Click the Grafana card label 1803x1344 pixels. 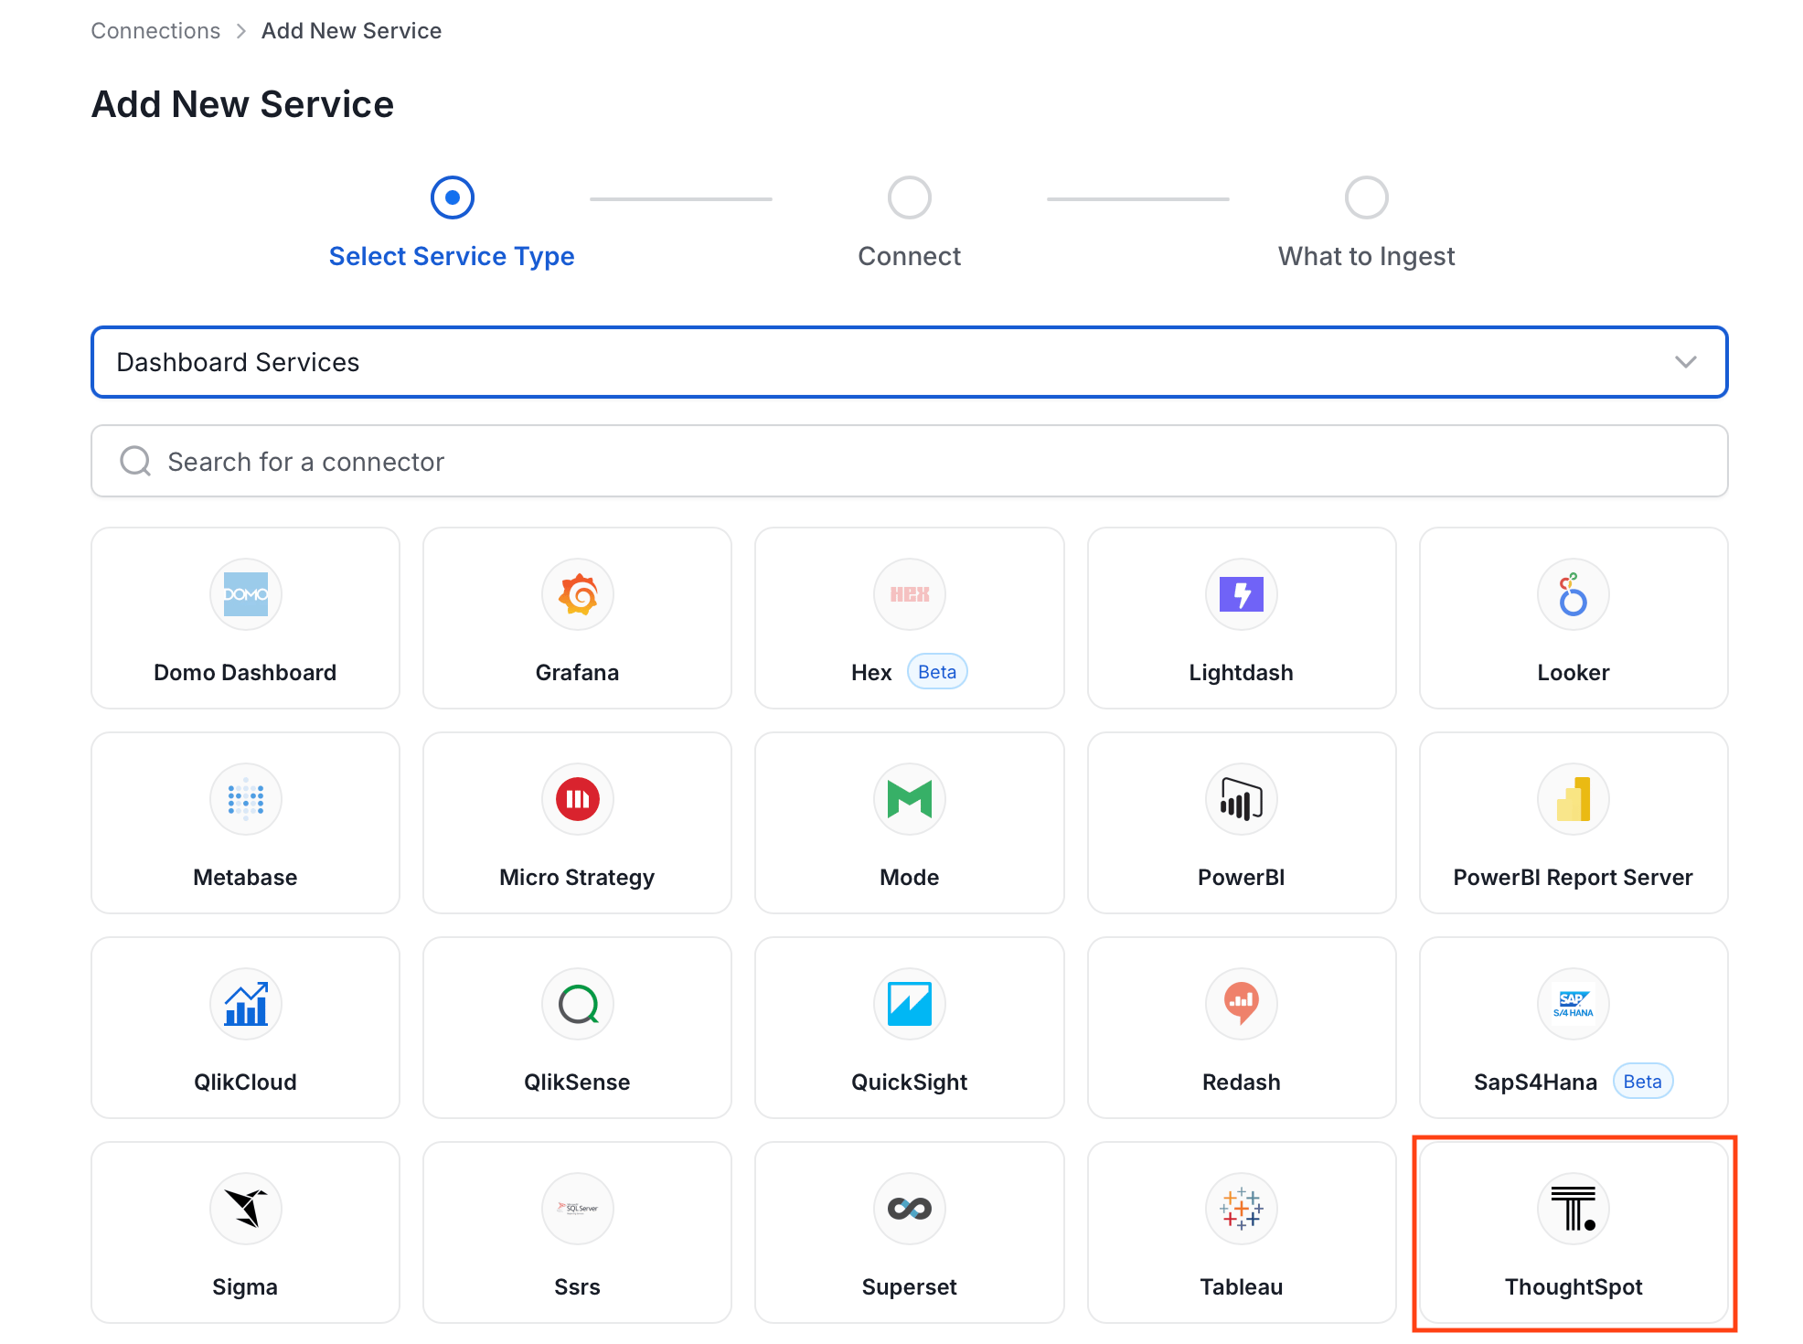577,673
